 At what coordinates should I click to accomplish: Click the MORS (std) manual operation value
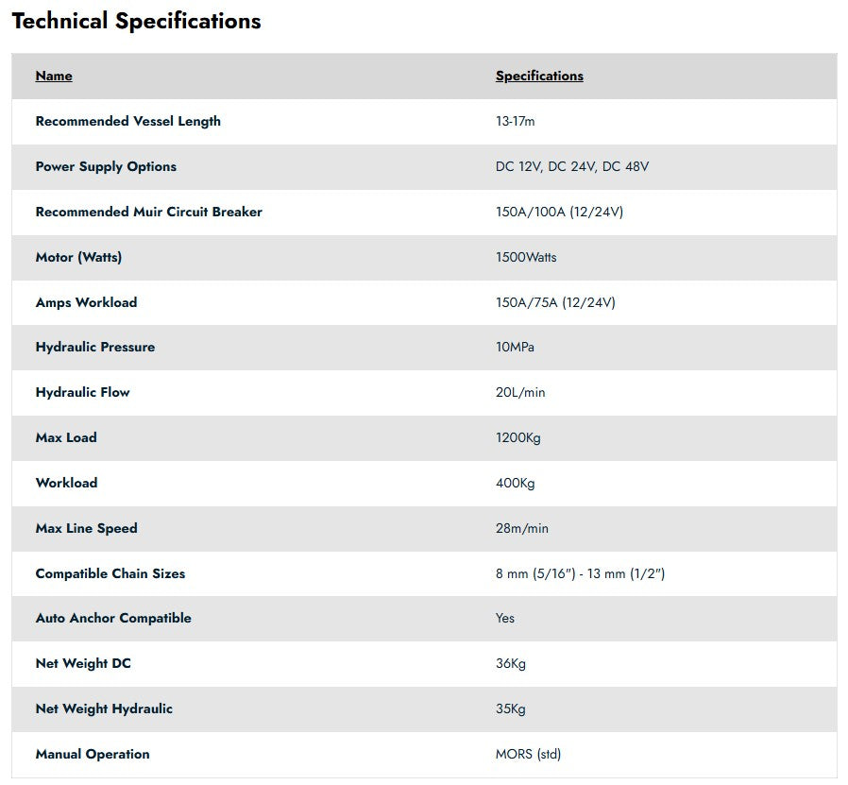click(528, 754)
